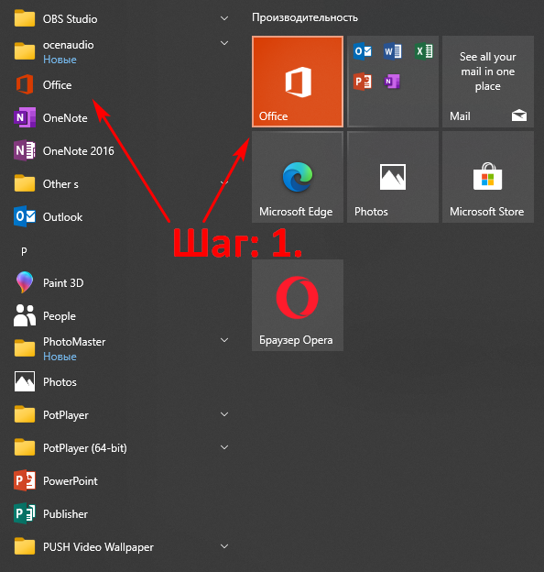Click the shopping bag Microsoft Store icon
The height and width of the screenshot is (572, 544).
point(487,177)
